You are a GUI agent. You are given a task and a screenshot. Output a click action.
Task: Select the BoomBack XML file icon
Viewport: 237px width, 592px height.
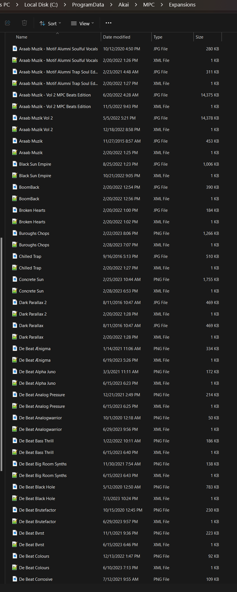click(x=15, y=199)
